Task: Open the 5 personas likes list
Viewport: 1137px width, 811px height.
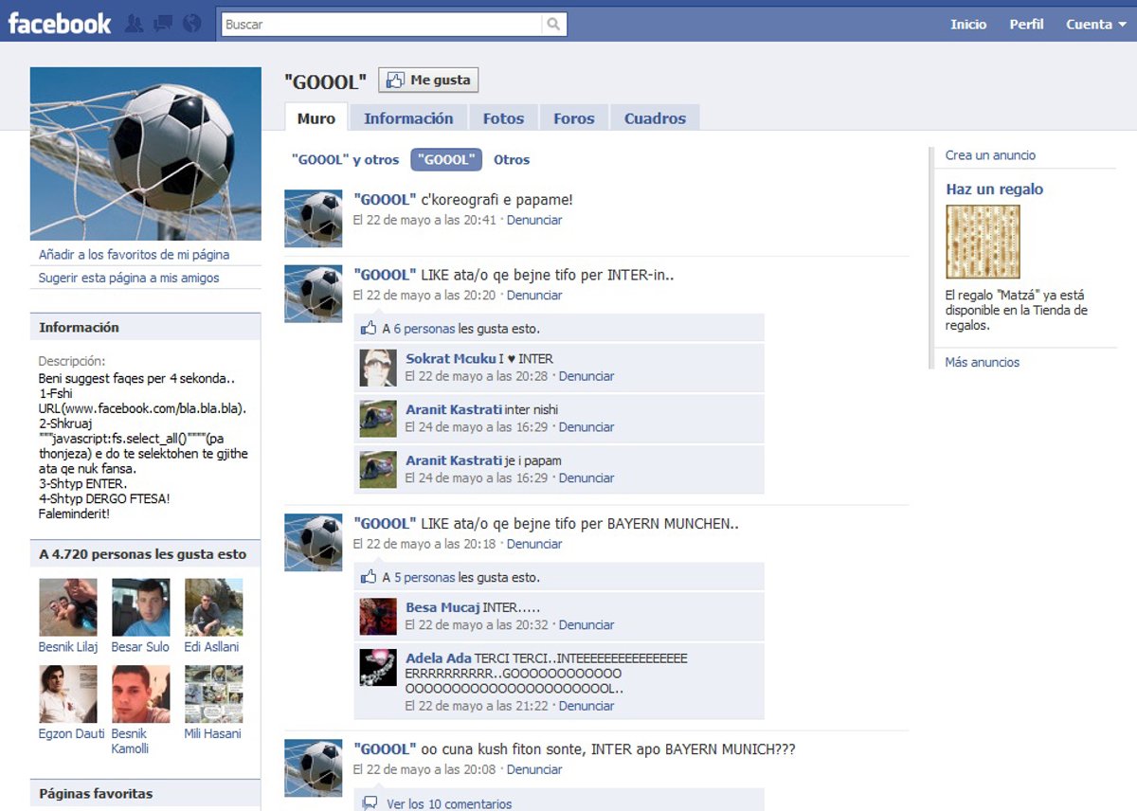Action: tap(424, 577)
